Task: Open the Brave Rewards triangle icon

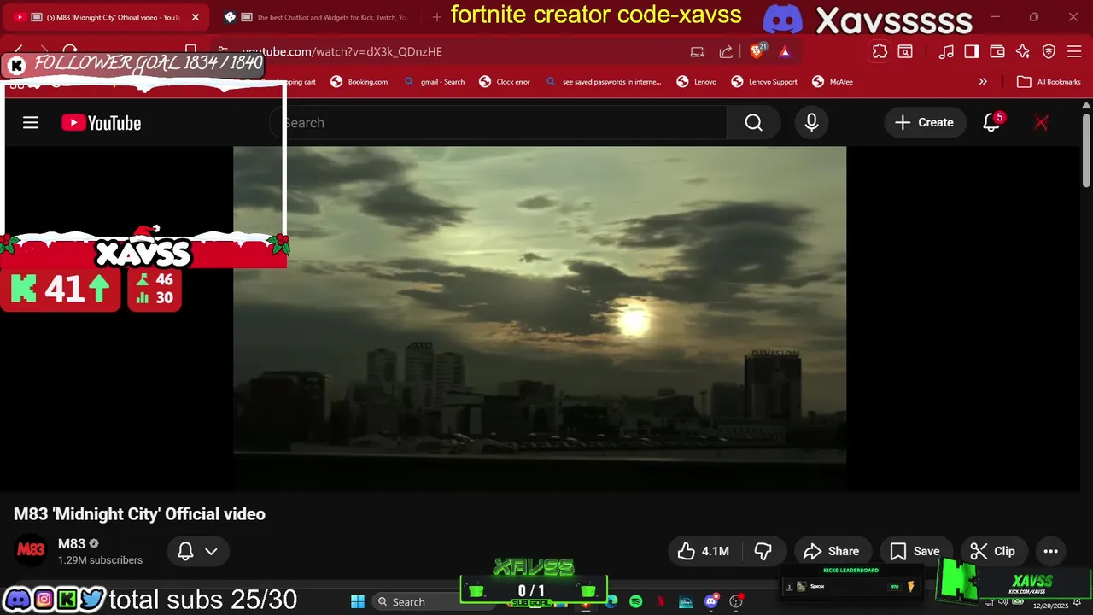Action: 785,51
